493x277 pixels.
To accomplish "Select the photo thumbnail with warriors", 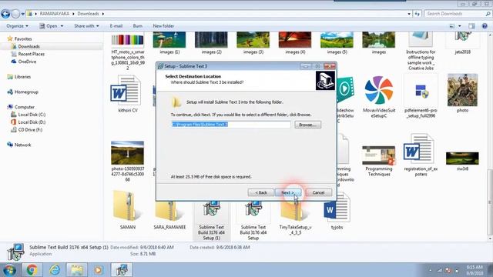I will [x=462, y=91].
